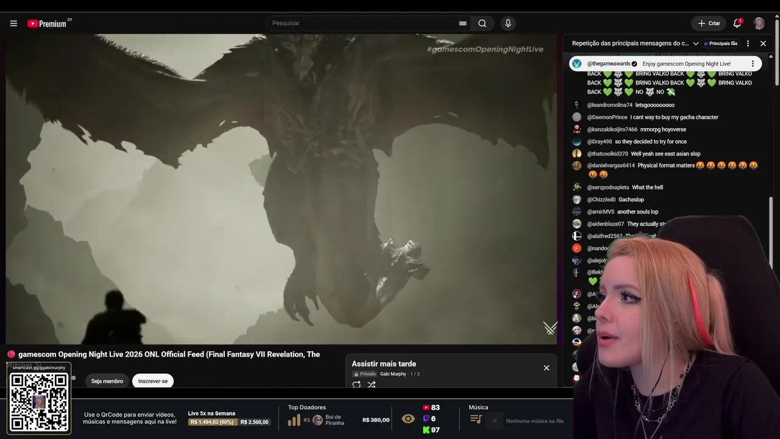Click the Seja membro join button
Screen dimensions: 780x439
107,381
